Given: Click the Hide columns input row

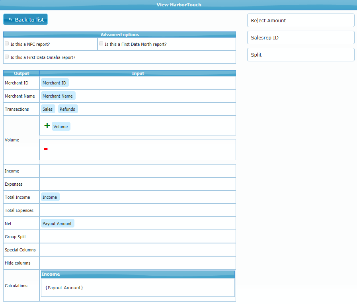Looking at the screenshot, I should (137, 263).
